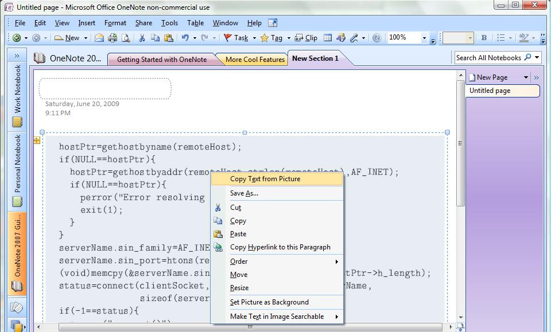This screenshot has height=332, width=551.
Task: Click the Redo arrow icon
Action: (204, 37)
